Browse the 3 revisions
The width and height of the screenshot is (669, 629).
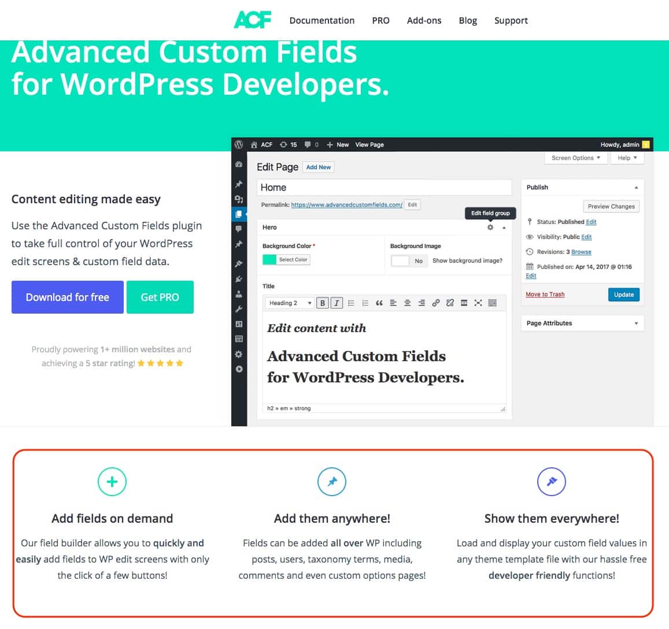581,252
